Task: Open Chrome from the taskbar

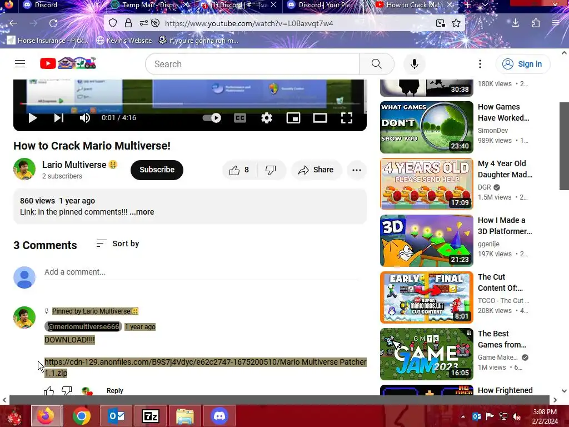Action: click(81, 416)
